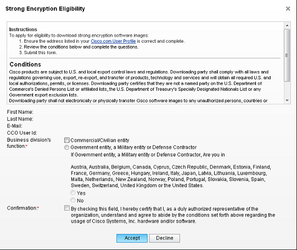Image resolution: width=297 pixels, height=250 pixels.
Task: Click the scrollbar track below the thumb
Action: pyautogui.click(x=287, y=90)
